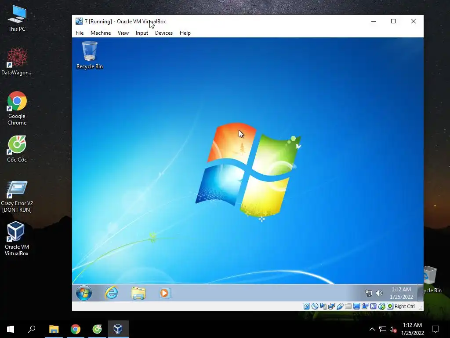Viewport: 450px width, 338px height.
Task: Click the shared folders indicator in VirtualBox status bar
Action: click(x=348, y=306)
